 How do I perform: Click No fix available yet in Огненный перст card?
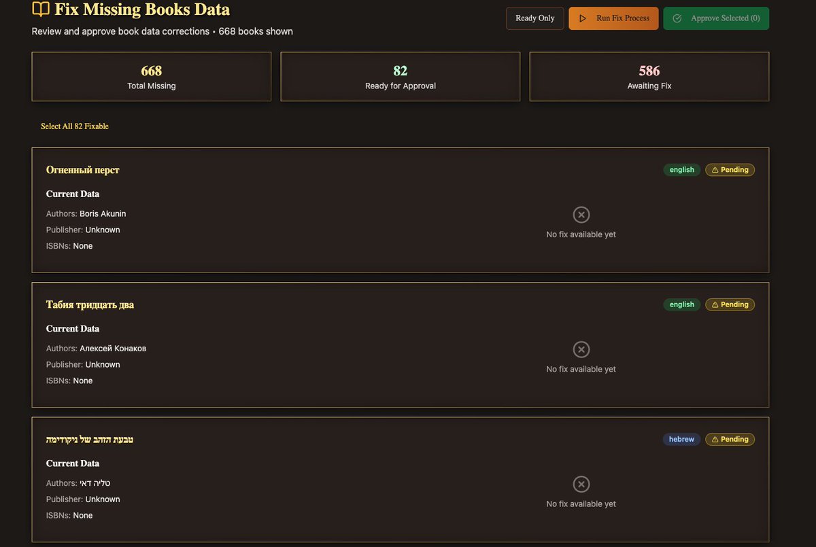[x=581, y=234]
